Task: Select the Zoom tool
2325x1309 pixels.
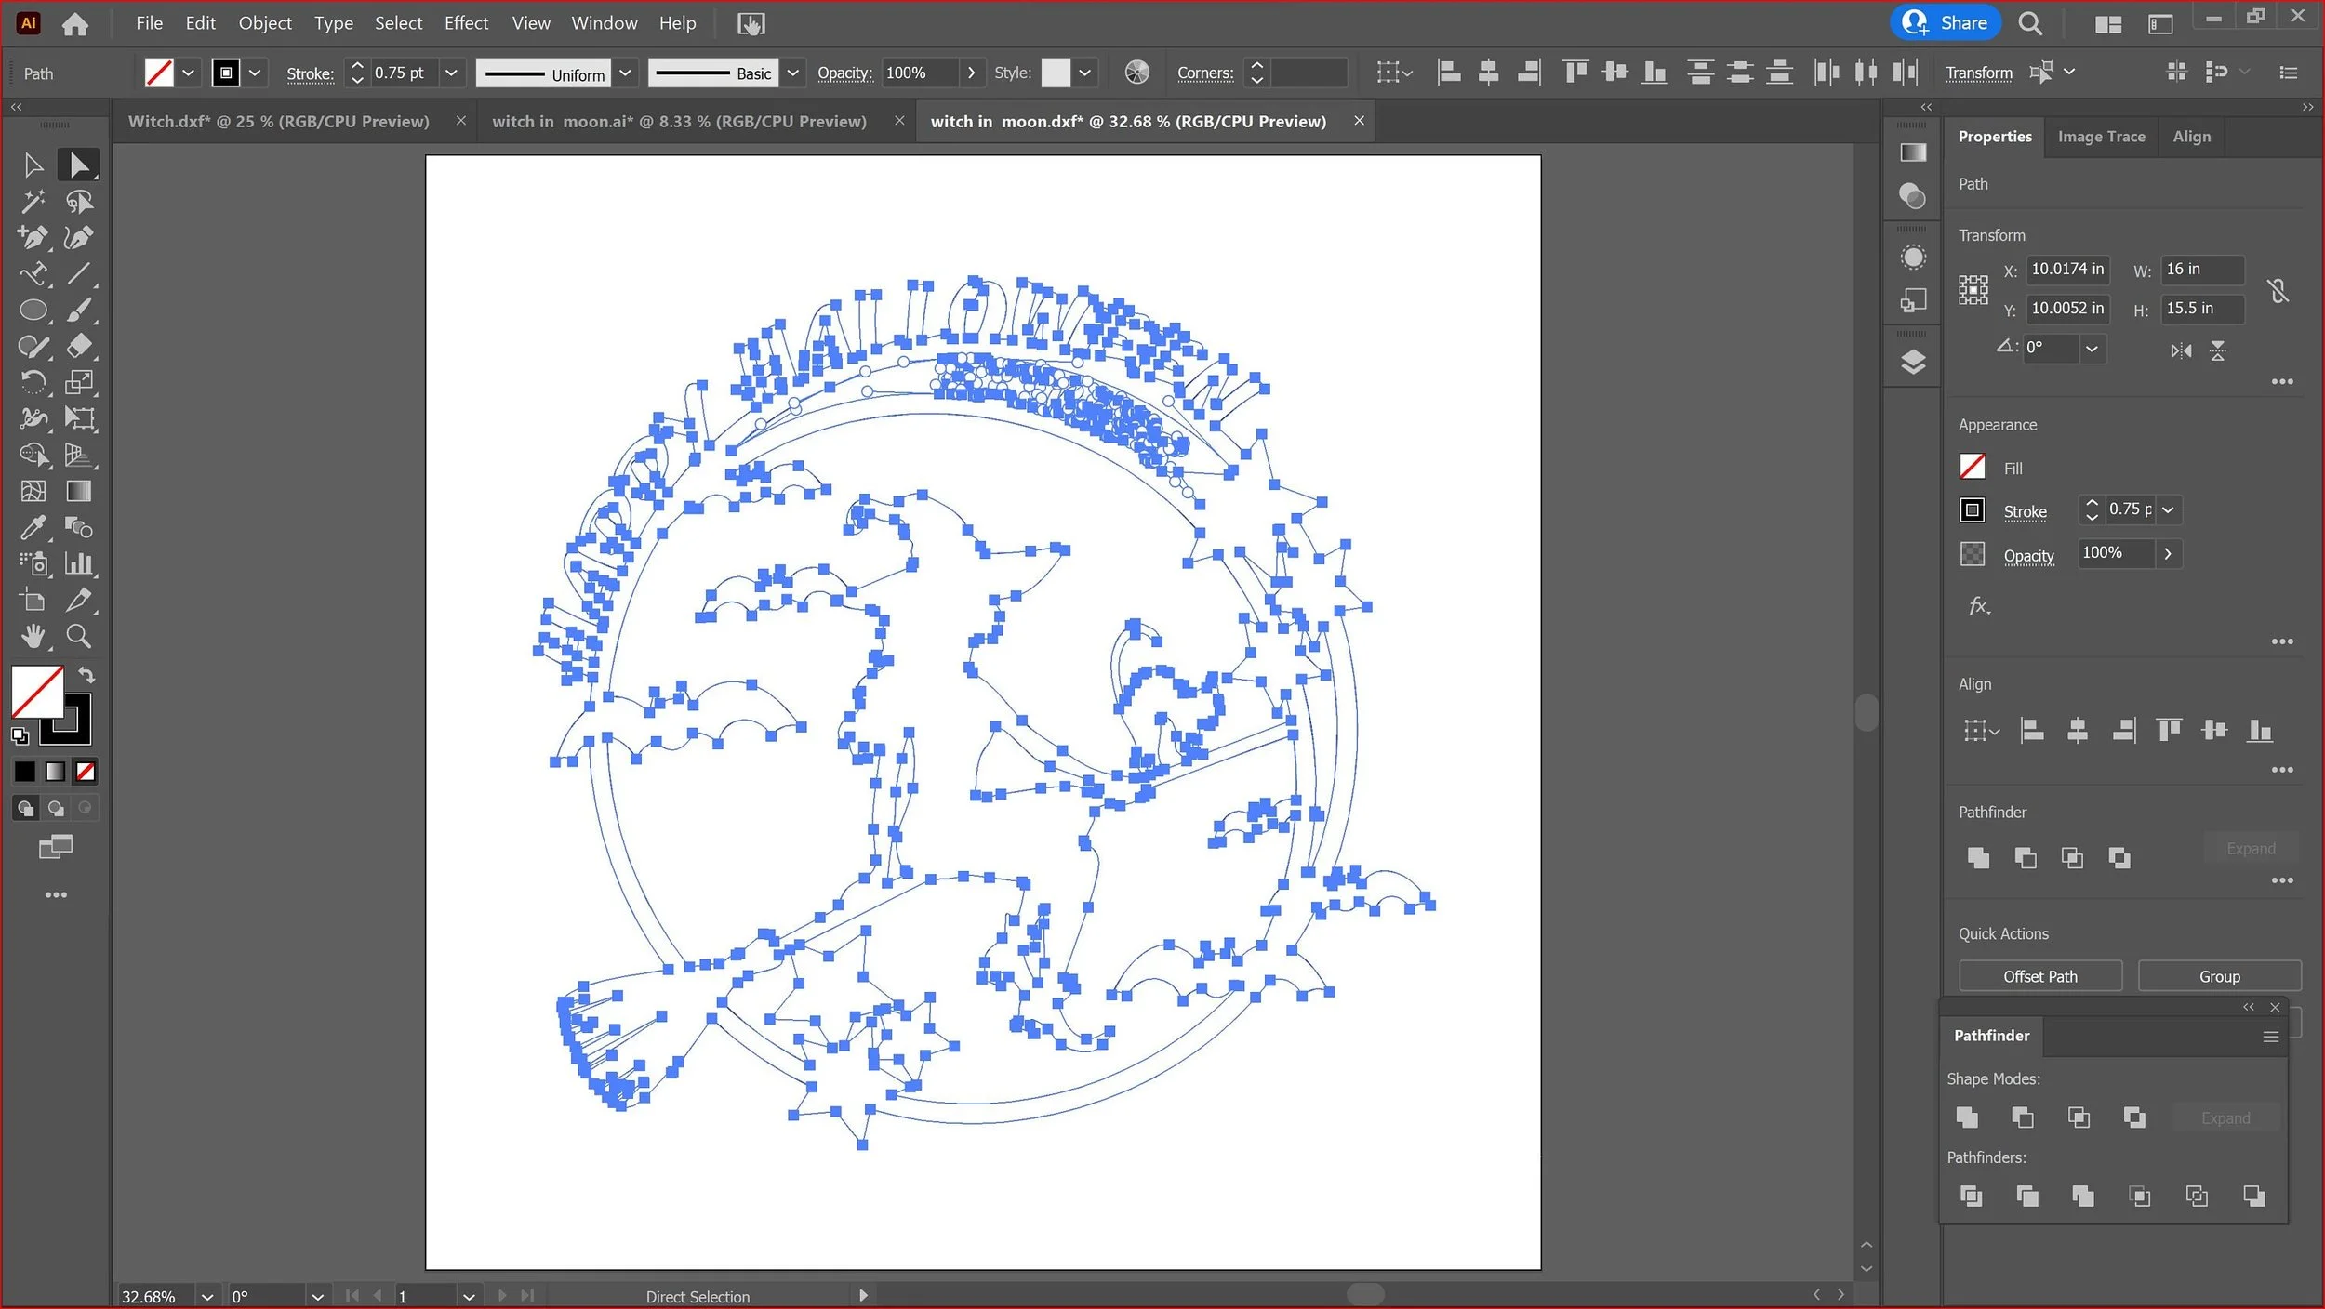Action: [x=78, y=636]
